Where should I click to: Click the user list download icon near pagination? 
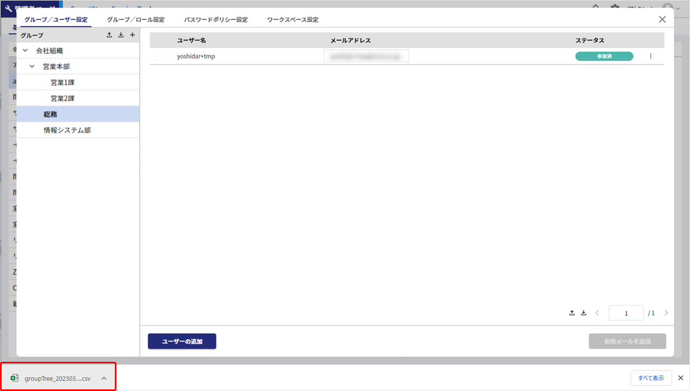[584, 313]
